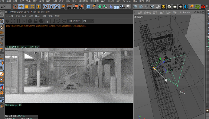Toggle the Z axis lock
The width and height of the screenshot is (209, 119).
click(x=57, y=7)
